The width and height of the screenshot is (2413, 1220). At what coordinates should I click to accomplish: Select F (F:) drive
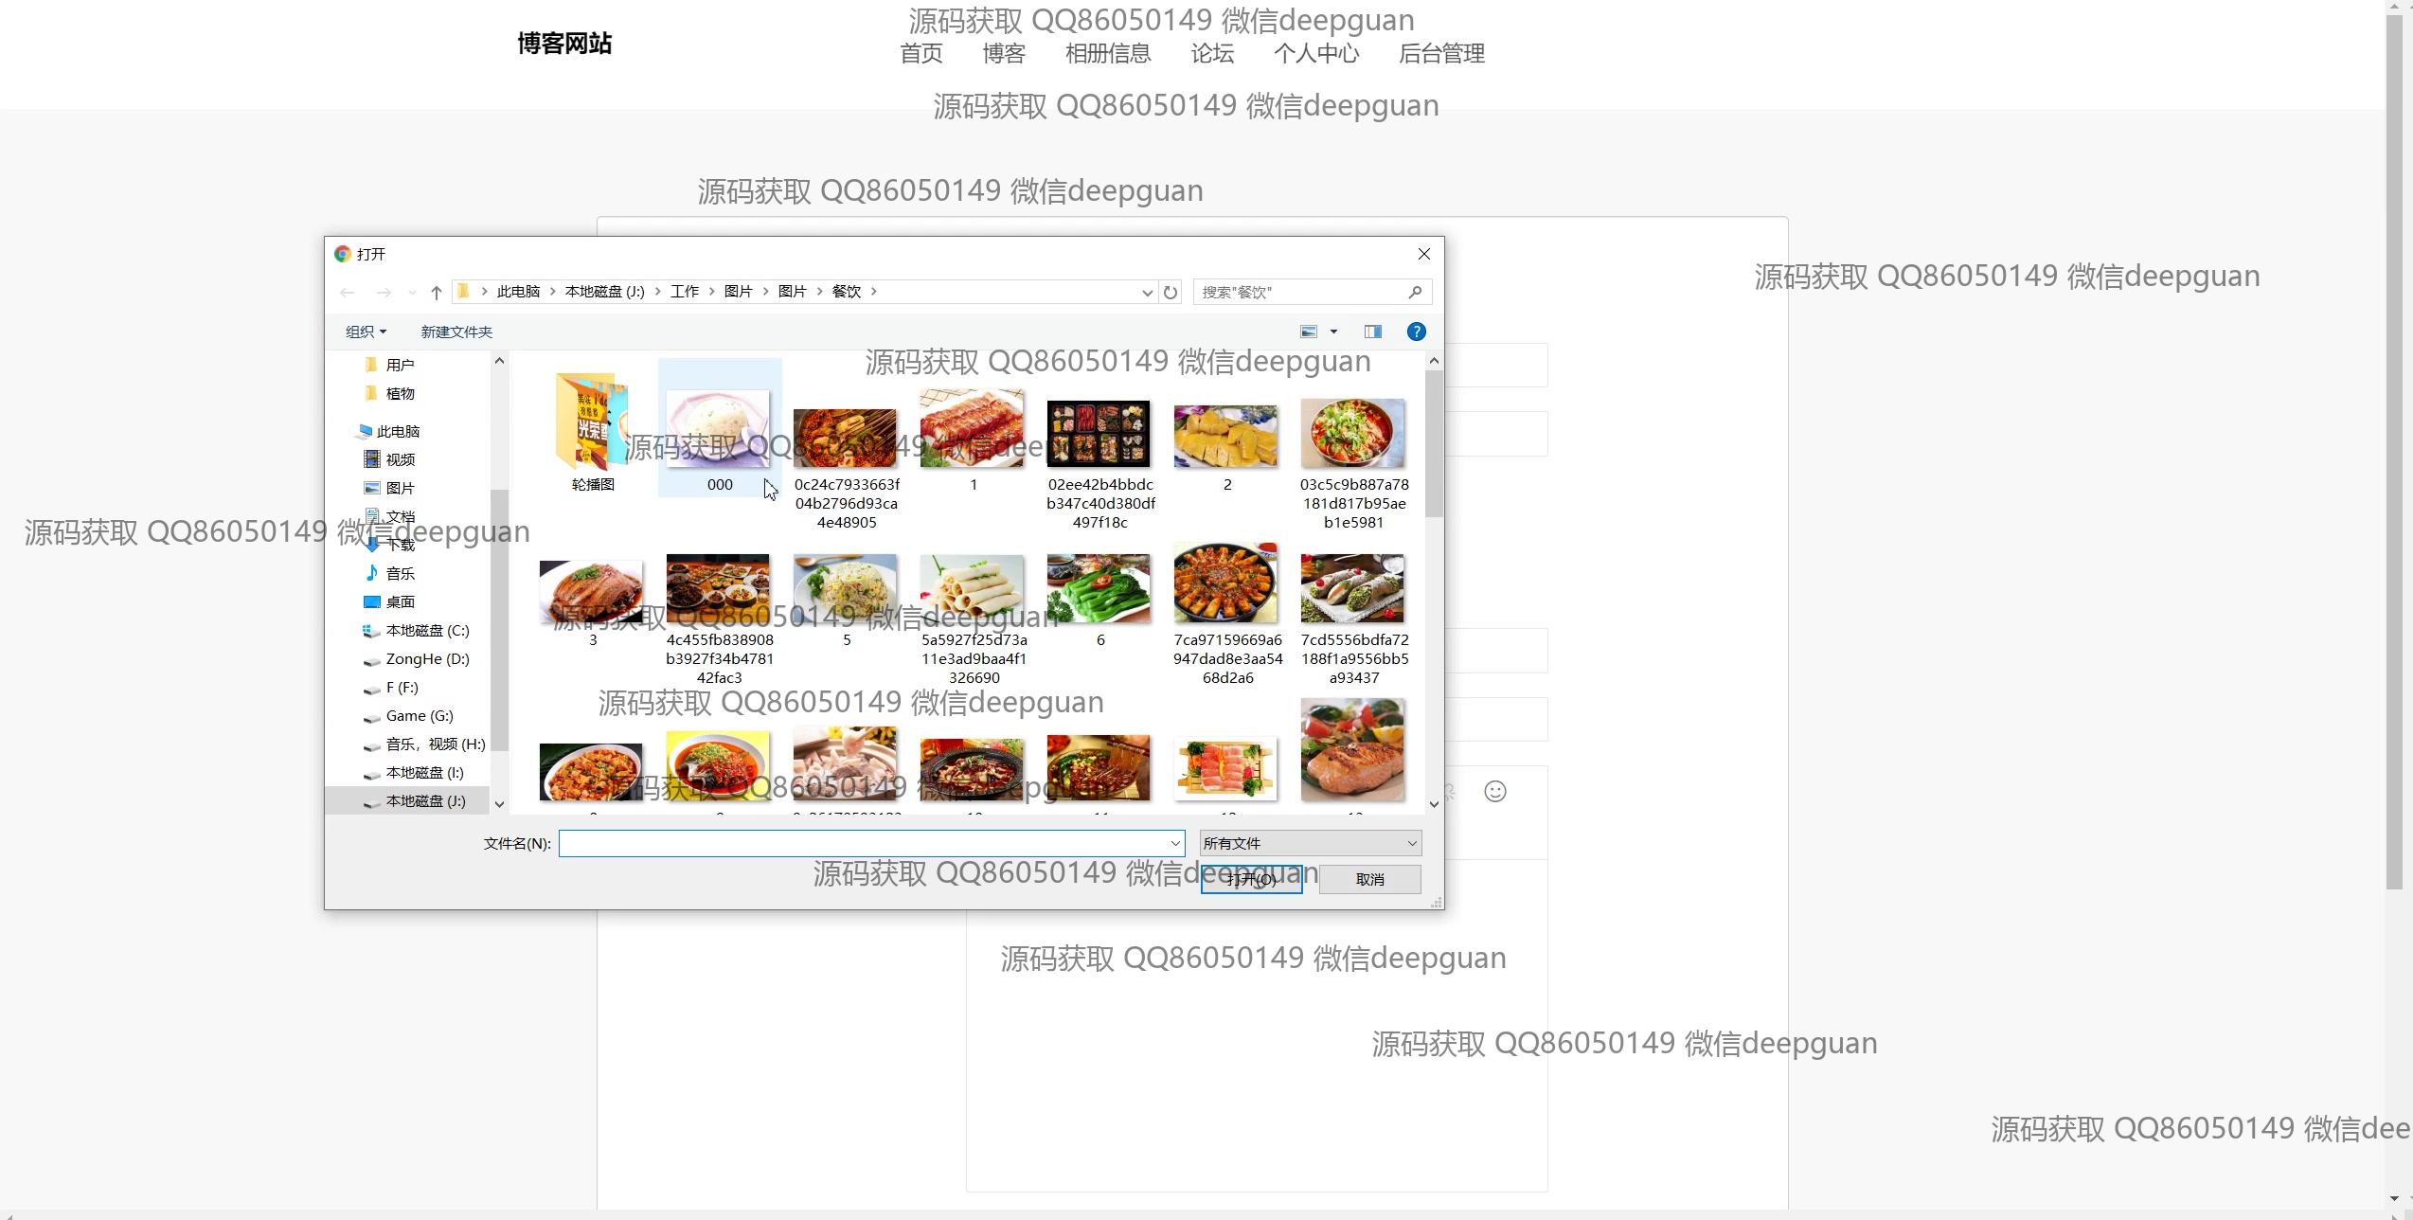(x=402, y=687)
